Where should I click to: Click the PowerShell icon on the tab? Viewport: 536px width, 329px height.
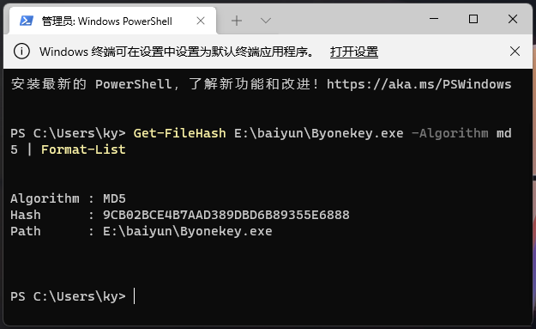point(27,21)
